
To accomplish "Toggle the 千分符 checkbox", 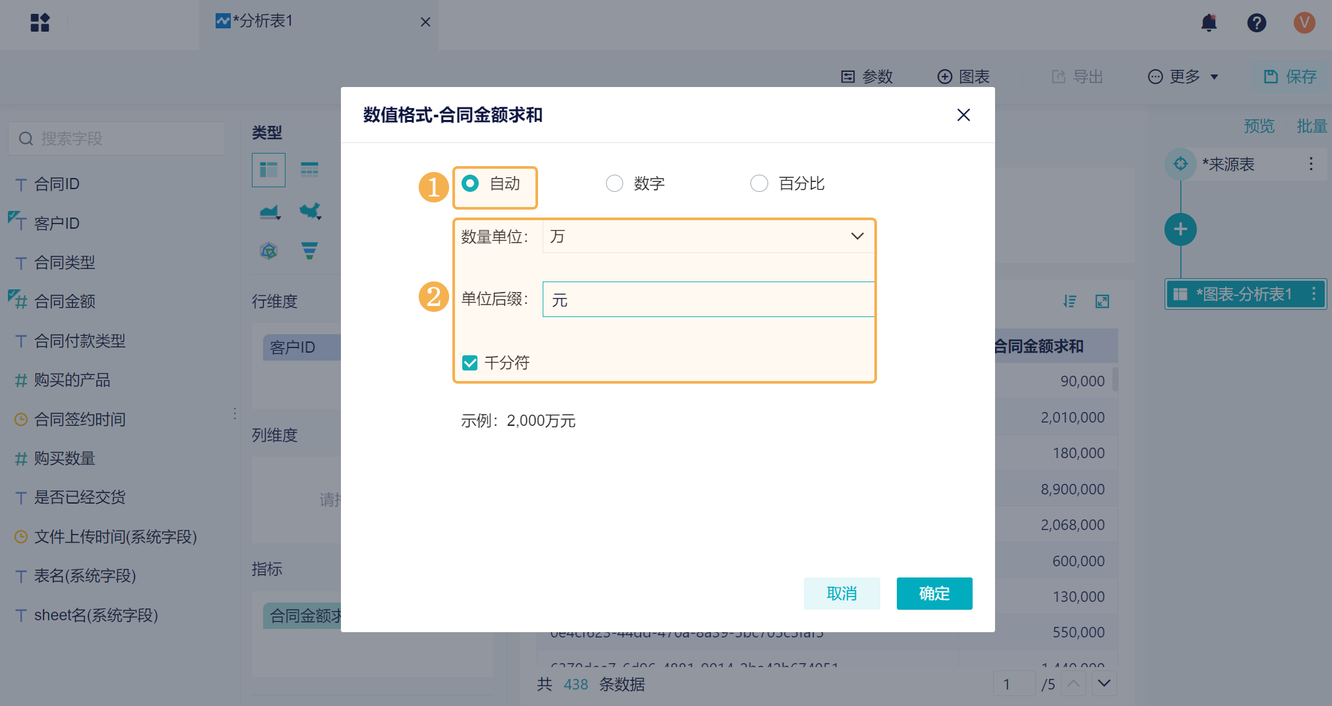I will [470, 363].
